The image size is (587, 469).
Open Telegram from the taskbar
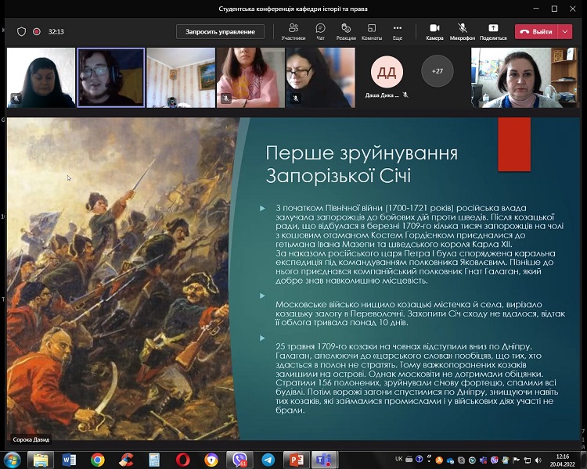tap(268, 460)
